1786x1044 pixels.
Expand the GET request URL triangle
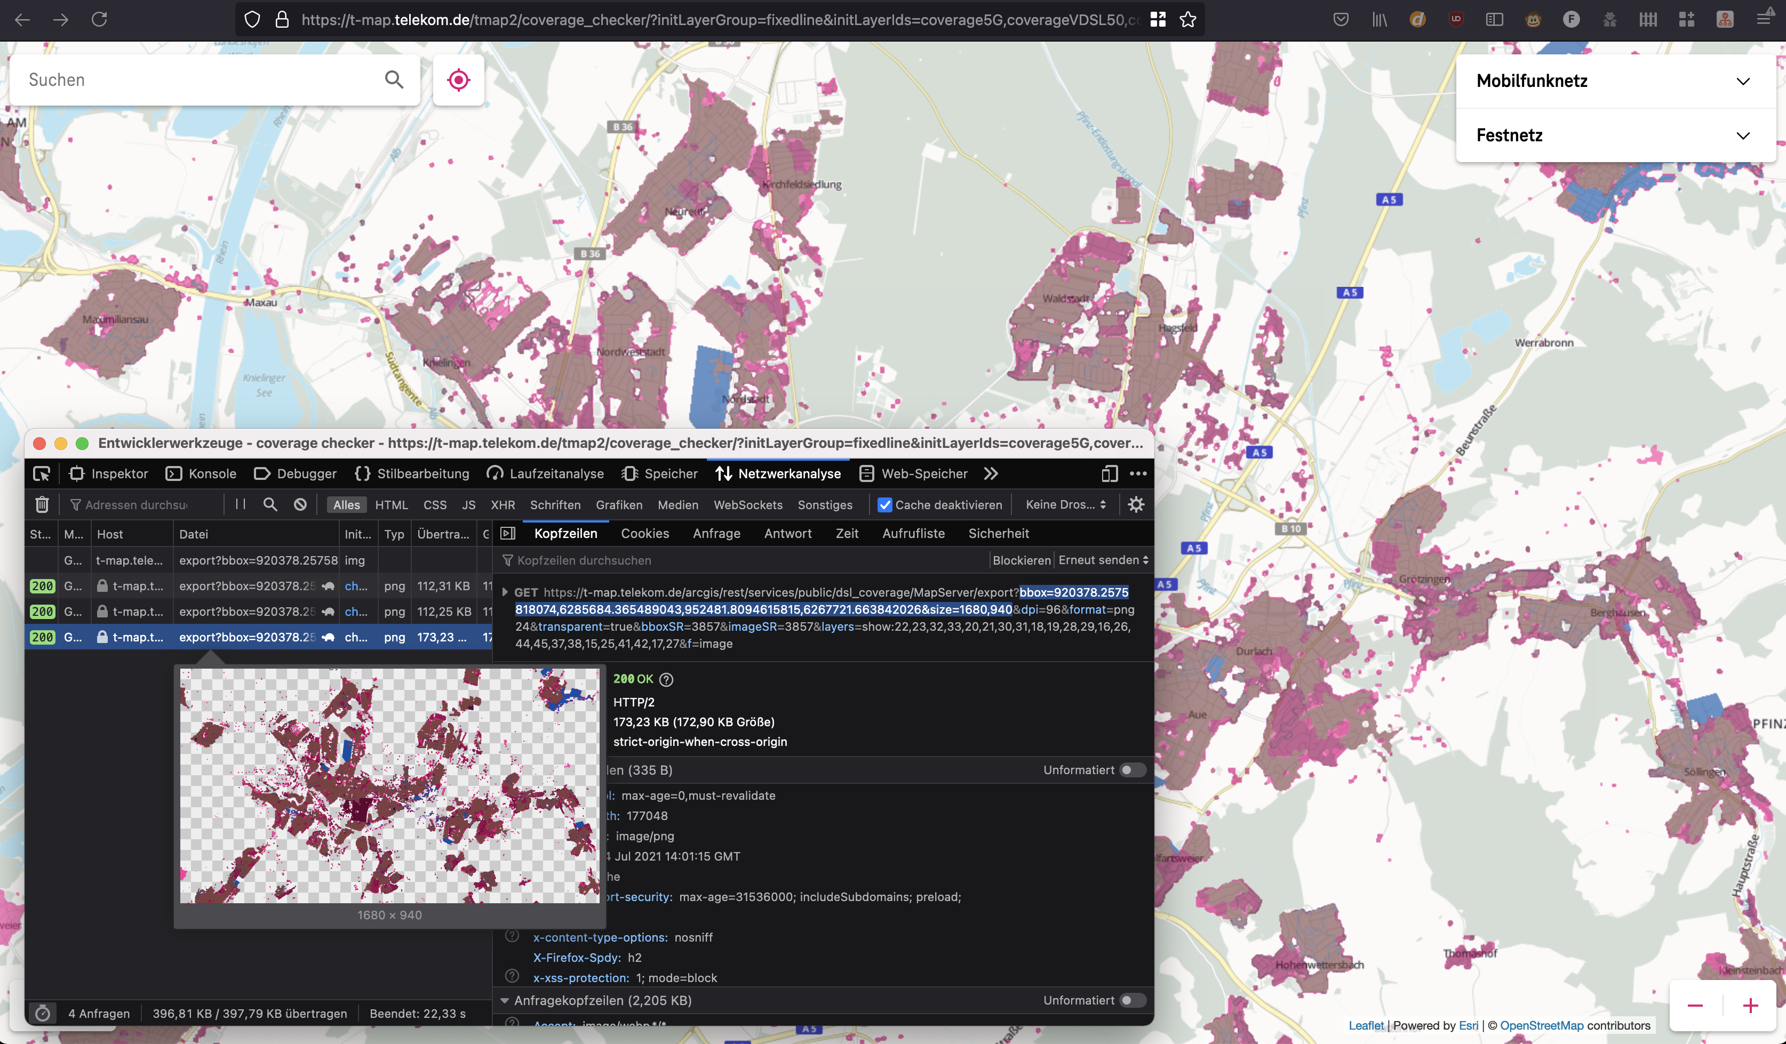[505, 592]
